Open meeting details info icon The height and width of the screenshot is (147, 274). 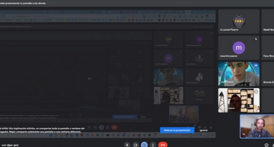[266, 145]
